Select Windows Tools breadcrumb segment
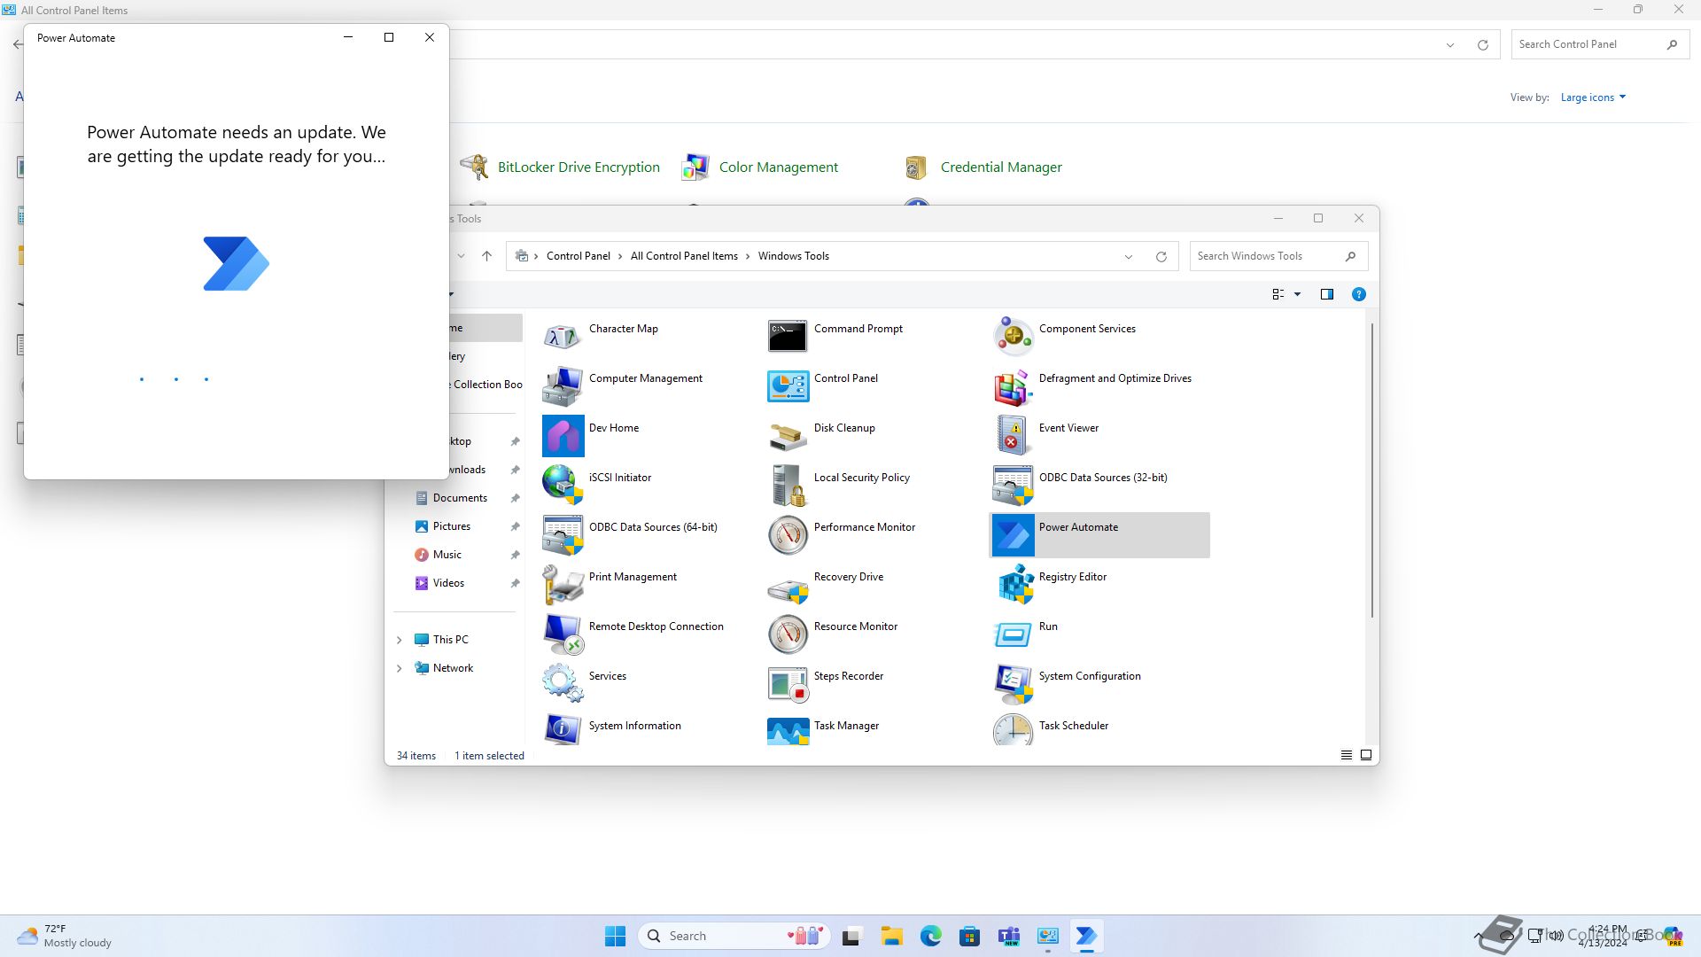Image resolution: width=1701 pixels, height=957 pixels. (794, 256)
